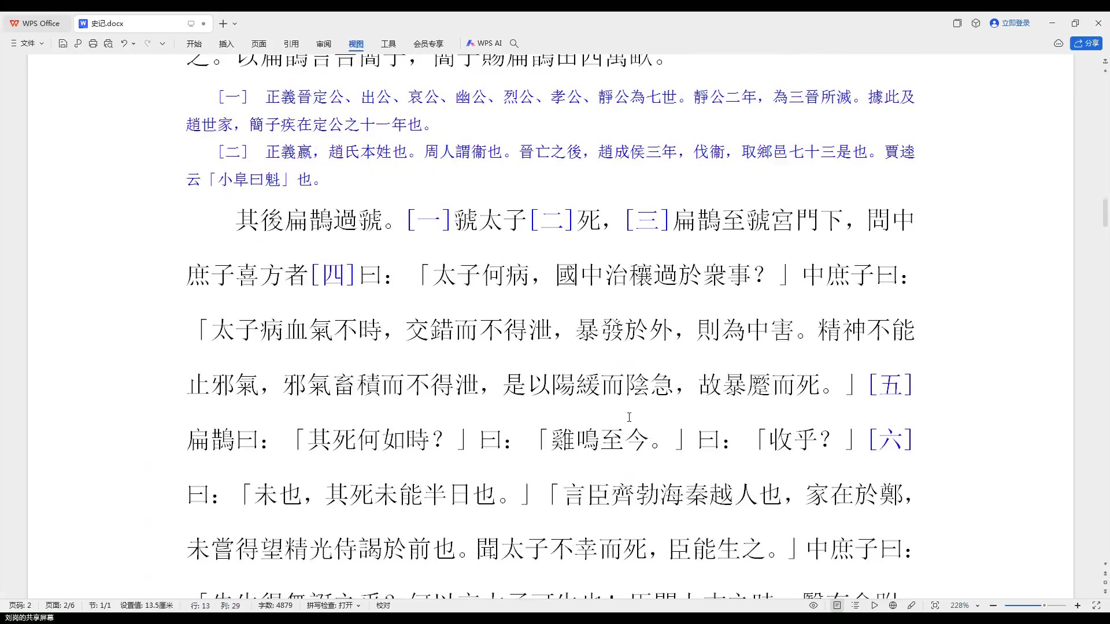The image size is (1110, 624).
Task: Click the Print icon in the toolbar
Action: pos(93,43)
